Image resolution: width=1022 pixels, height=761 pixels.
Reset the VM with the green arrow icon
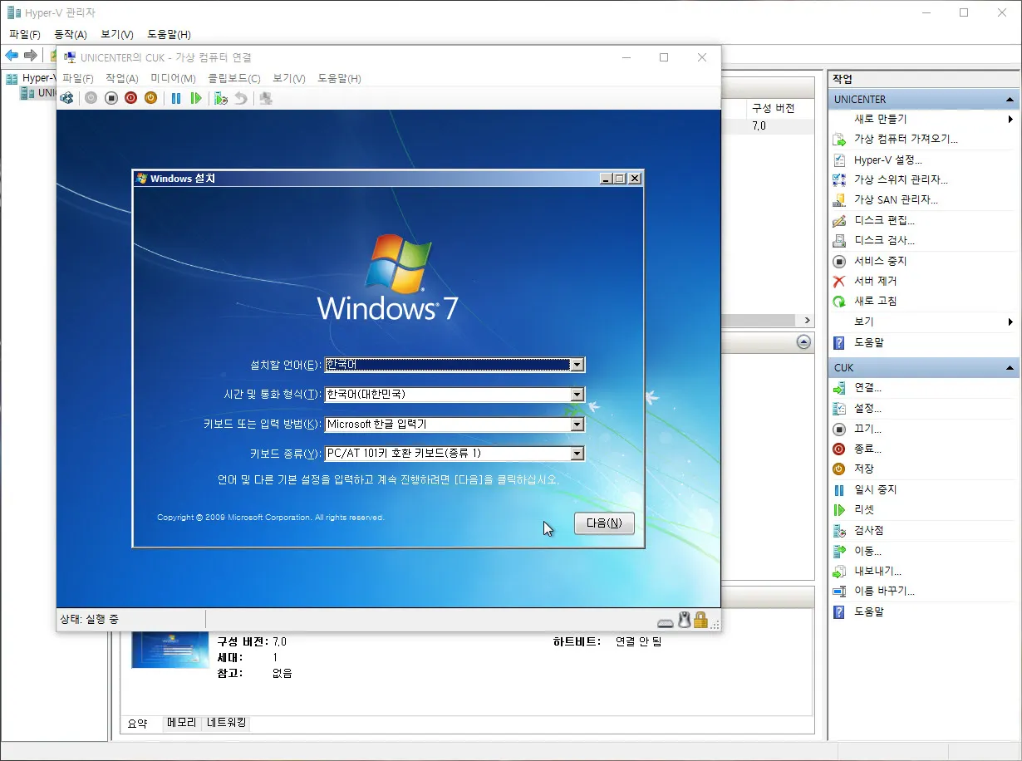click(196, 98)
